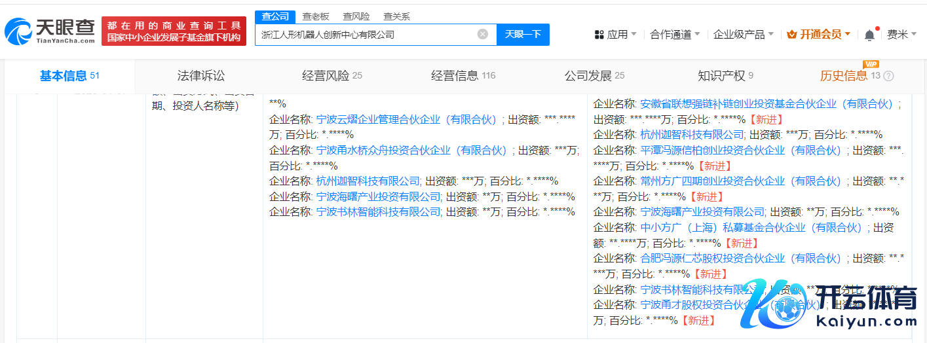This screenshot has width=927, height=343.
Task: Switch to the 查风险 search tab
Action: click(x=358, y=16)
